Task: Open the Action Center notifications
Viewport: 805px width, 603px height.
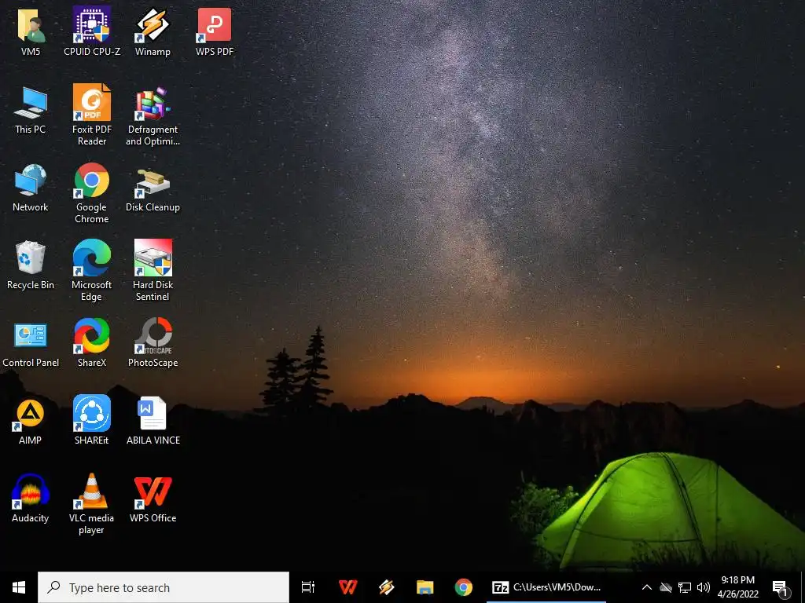Action: [781, 588]
